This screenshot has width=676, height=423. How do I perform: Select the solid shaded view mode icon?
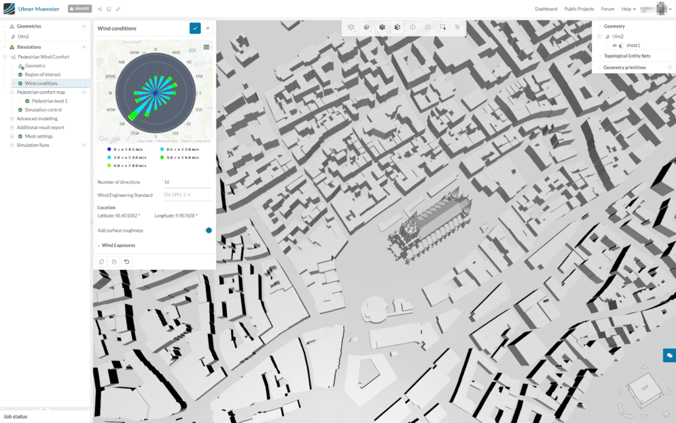coord(367,27)
